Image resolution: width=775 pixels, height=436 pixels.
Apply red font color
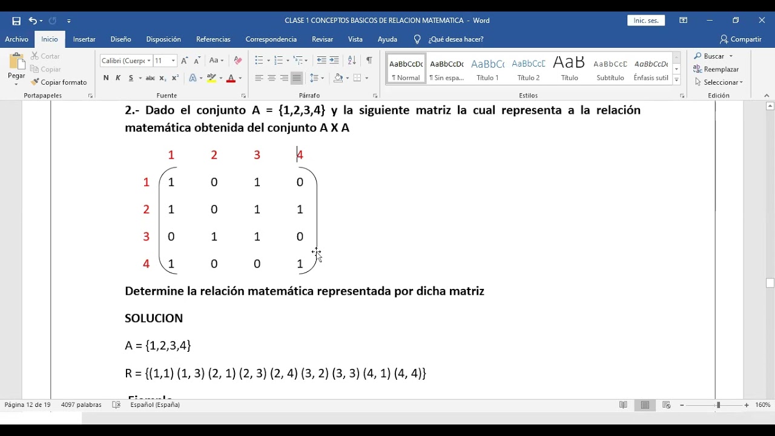231,78
